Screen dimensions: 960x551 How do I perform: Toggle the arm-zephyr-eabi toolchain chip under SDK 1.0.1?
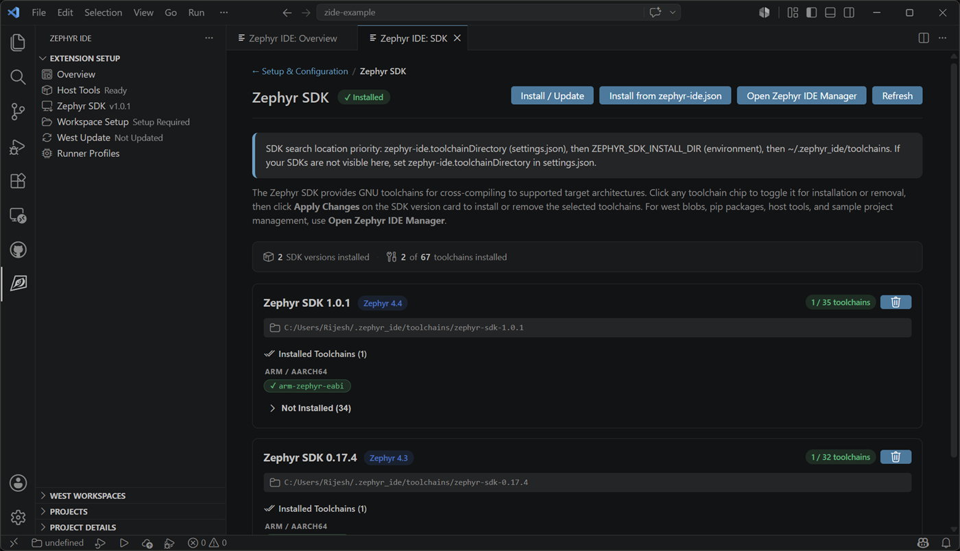point(307,386)
